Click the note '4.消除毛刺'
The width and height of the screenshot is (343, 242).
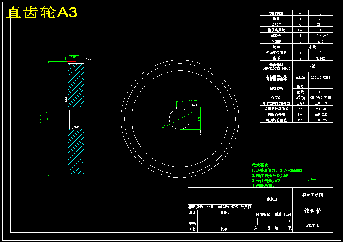tap(263, 186)
